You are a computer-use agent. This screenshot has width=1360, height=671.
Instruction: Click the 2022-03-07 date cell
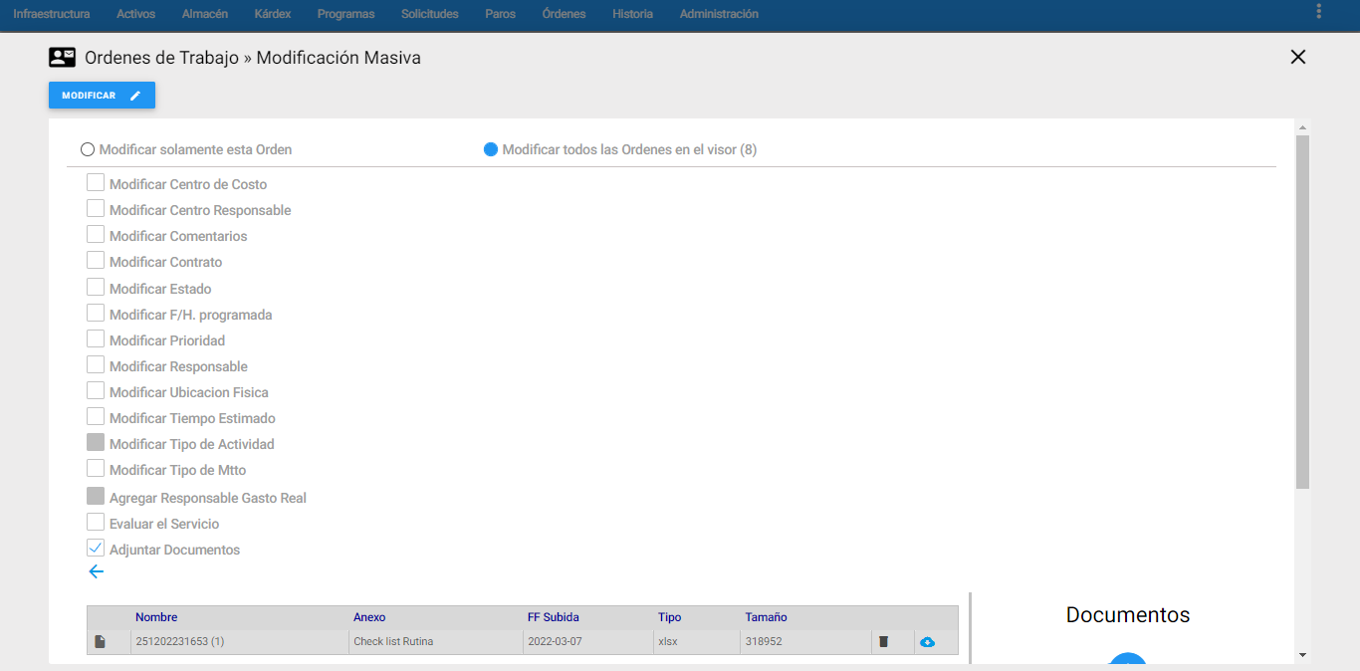[x=555, y=642]
